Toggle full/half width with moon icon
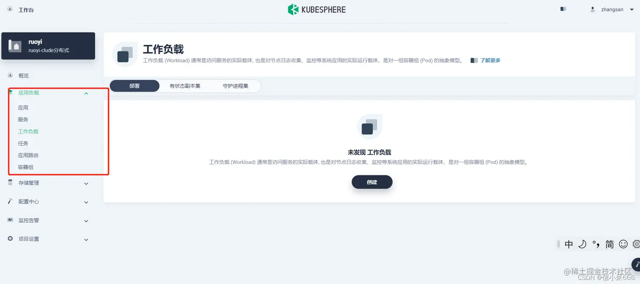640x284 pixels. [582, 244]
